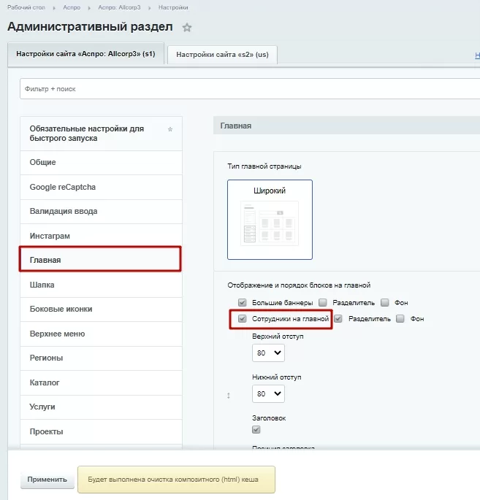This screenshot has width=480, height=500.
Task: Grab the drag handle arrow near Нижний отступ
Action: (229, 396)
